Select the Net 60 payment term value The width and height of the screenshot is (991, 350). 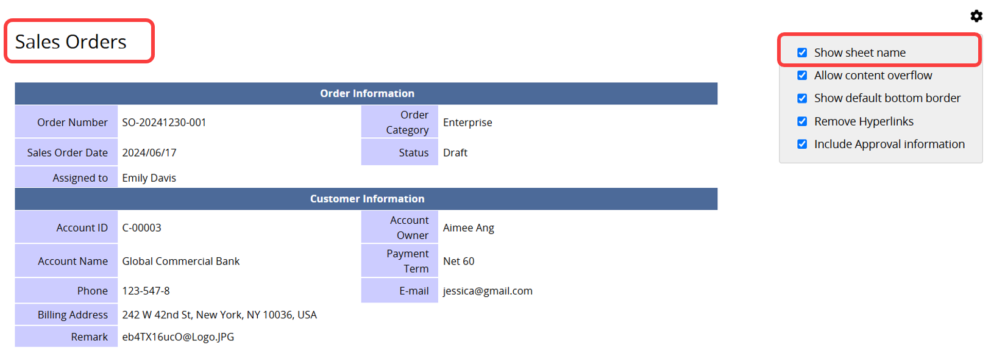pyautogui.click(x=459, y=261)
